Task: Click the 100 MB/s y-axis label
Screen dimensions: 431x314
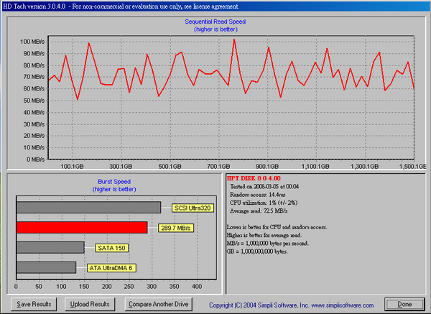Action: (x=31, y=42)
